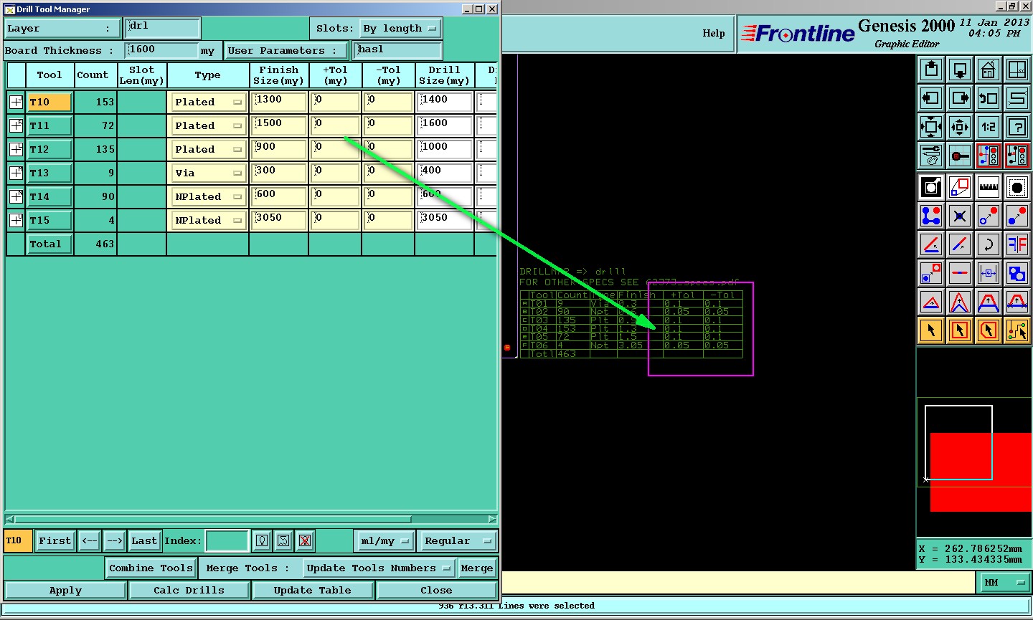Click the Combine Tools button
The height and width of the screenshot is (620, 1033).
pos(151,568)
